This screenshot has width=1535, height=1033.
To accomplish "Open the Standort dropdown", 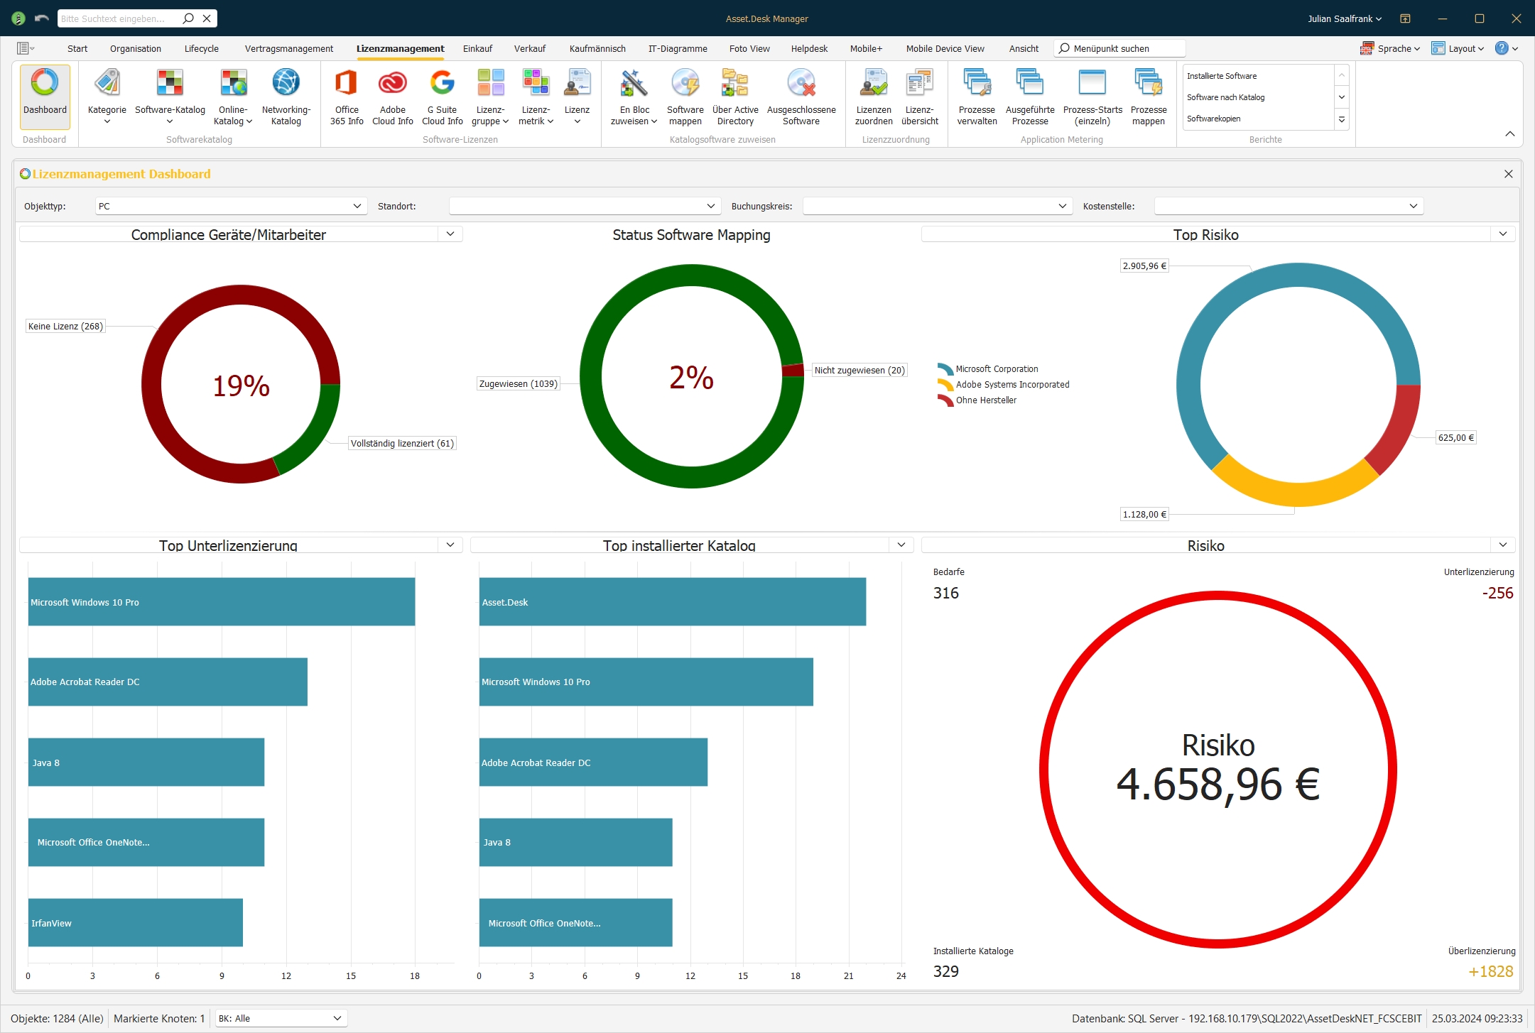I will pos(710,206).
